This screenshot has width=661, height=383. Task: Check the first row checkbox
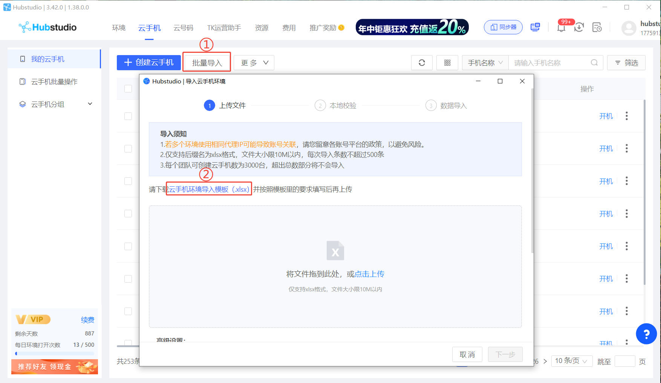[x=128, y=116]
